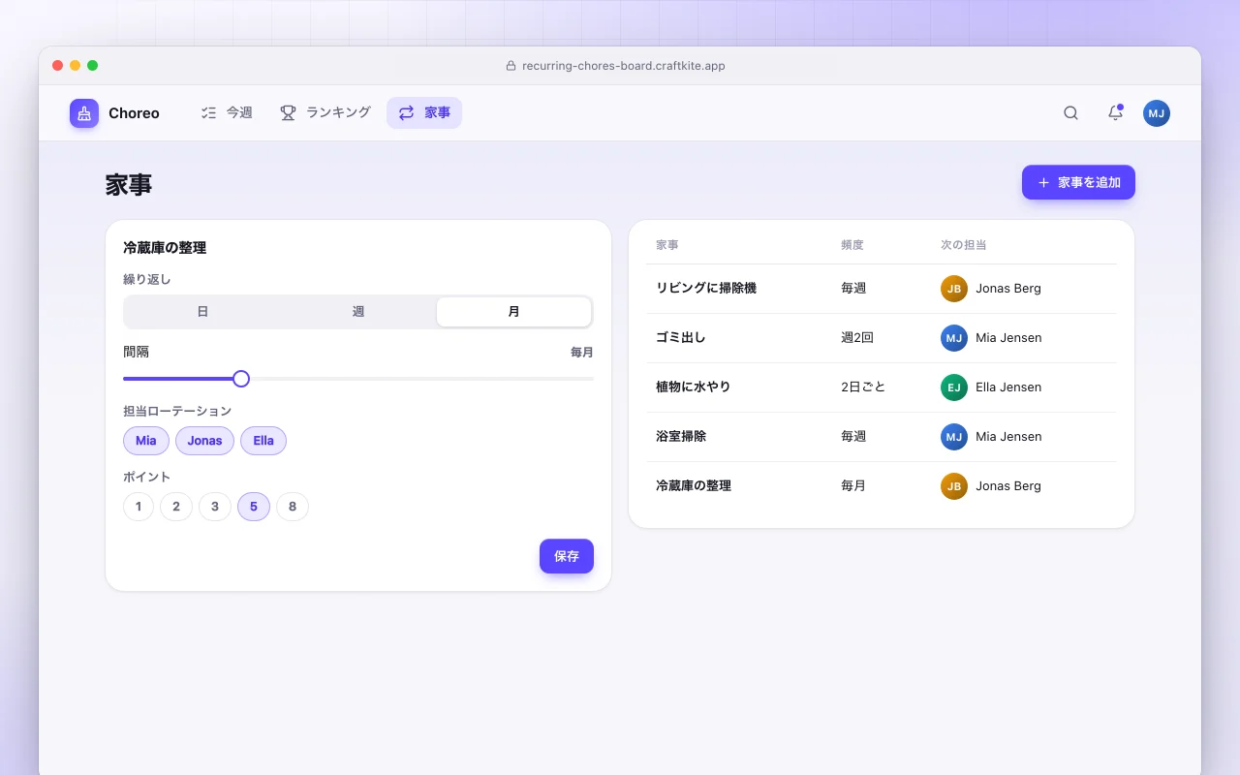Click the 頻度 column header
The height and width of the screenshot is (775, 1240).
coord(852,245)
